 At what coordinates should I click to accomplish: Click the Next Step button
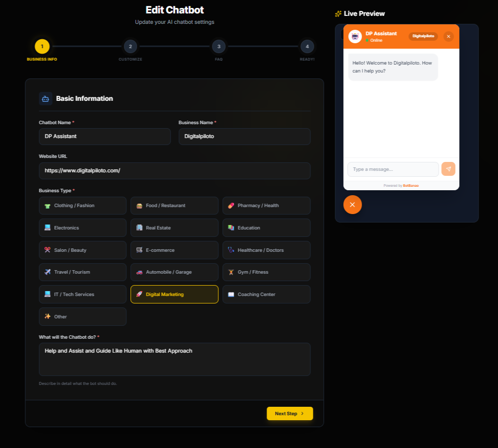coord(290,413)
